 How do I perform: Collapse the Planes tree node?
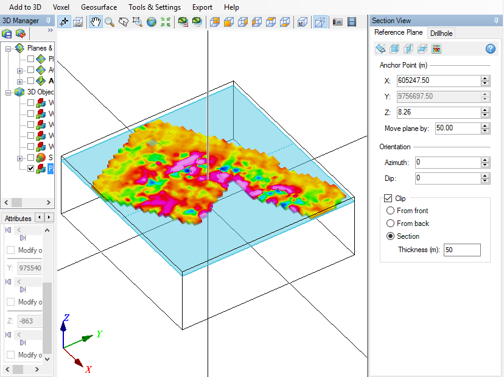point(9,48)
